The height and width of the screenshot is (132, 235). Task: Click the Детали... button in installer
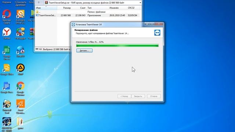tap(84, 51)
